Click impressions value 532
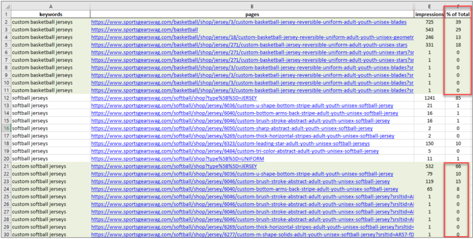 [x=429, y=166]
